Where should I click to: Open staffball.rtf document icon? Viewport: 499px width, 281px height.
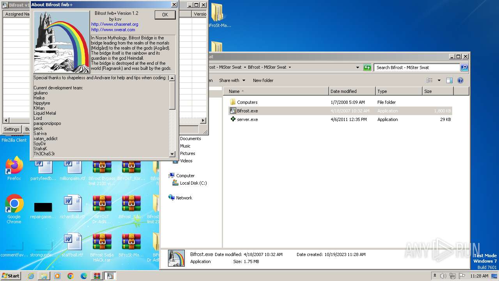[73, 245]
